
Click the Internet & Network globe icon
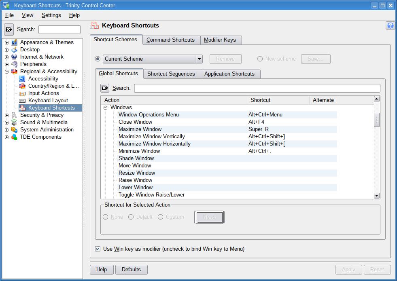[15, 57]
